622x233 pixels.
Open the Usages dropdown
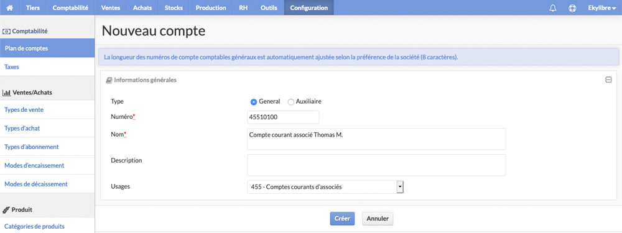[x=325, y=187]
